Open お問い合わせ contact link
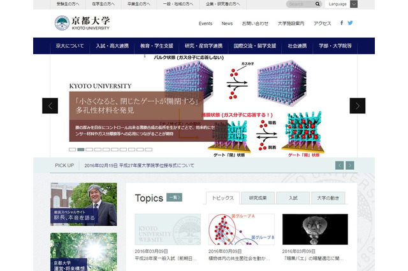Screen dimensions: 408x271 (255, 24)
